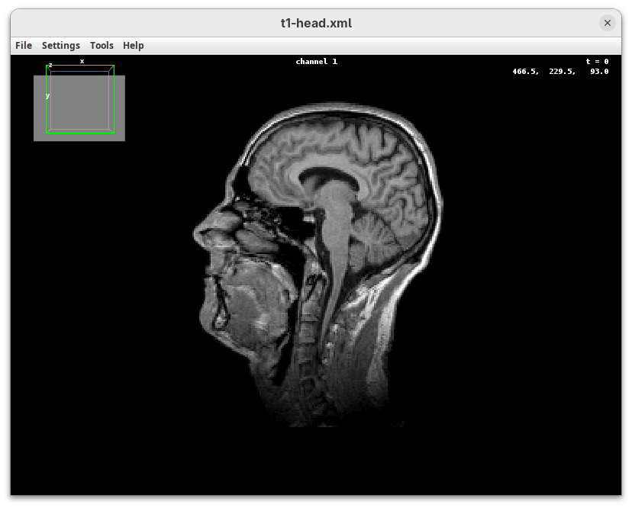
Task: Open the Help menu
Action: coord(134,46)
